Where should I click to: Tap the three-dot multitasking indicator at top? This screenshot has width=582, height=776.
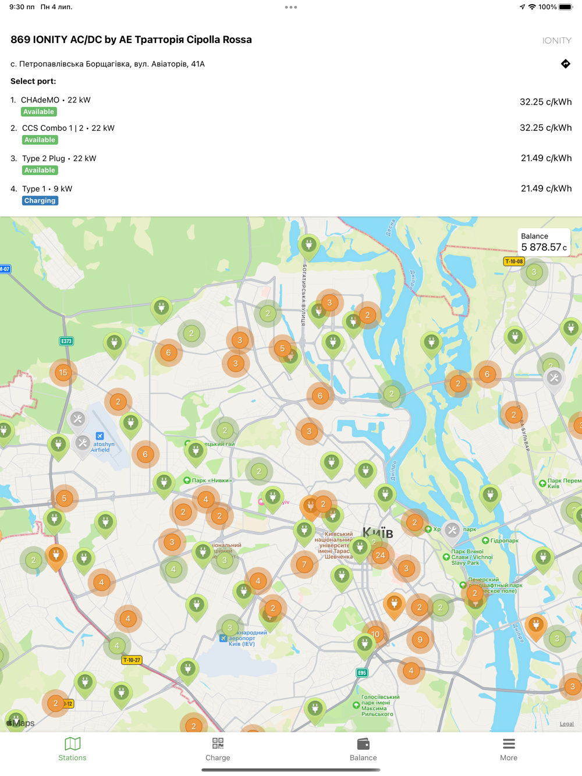pyautogui.click(x=291, y=8)
